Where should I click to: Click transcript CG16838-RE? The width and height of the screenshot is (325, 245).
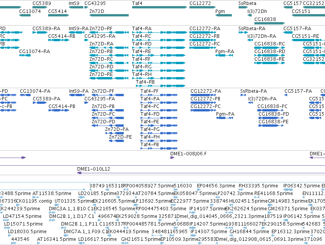(x=270, y=63)
